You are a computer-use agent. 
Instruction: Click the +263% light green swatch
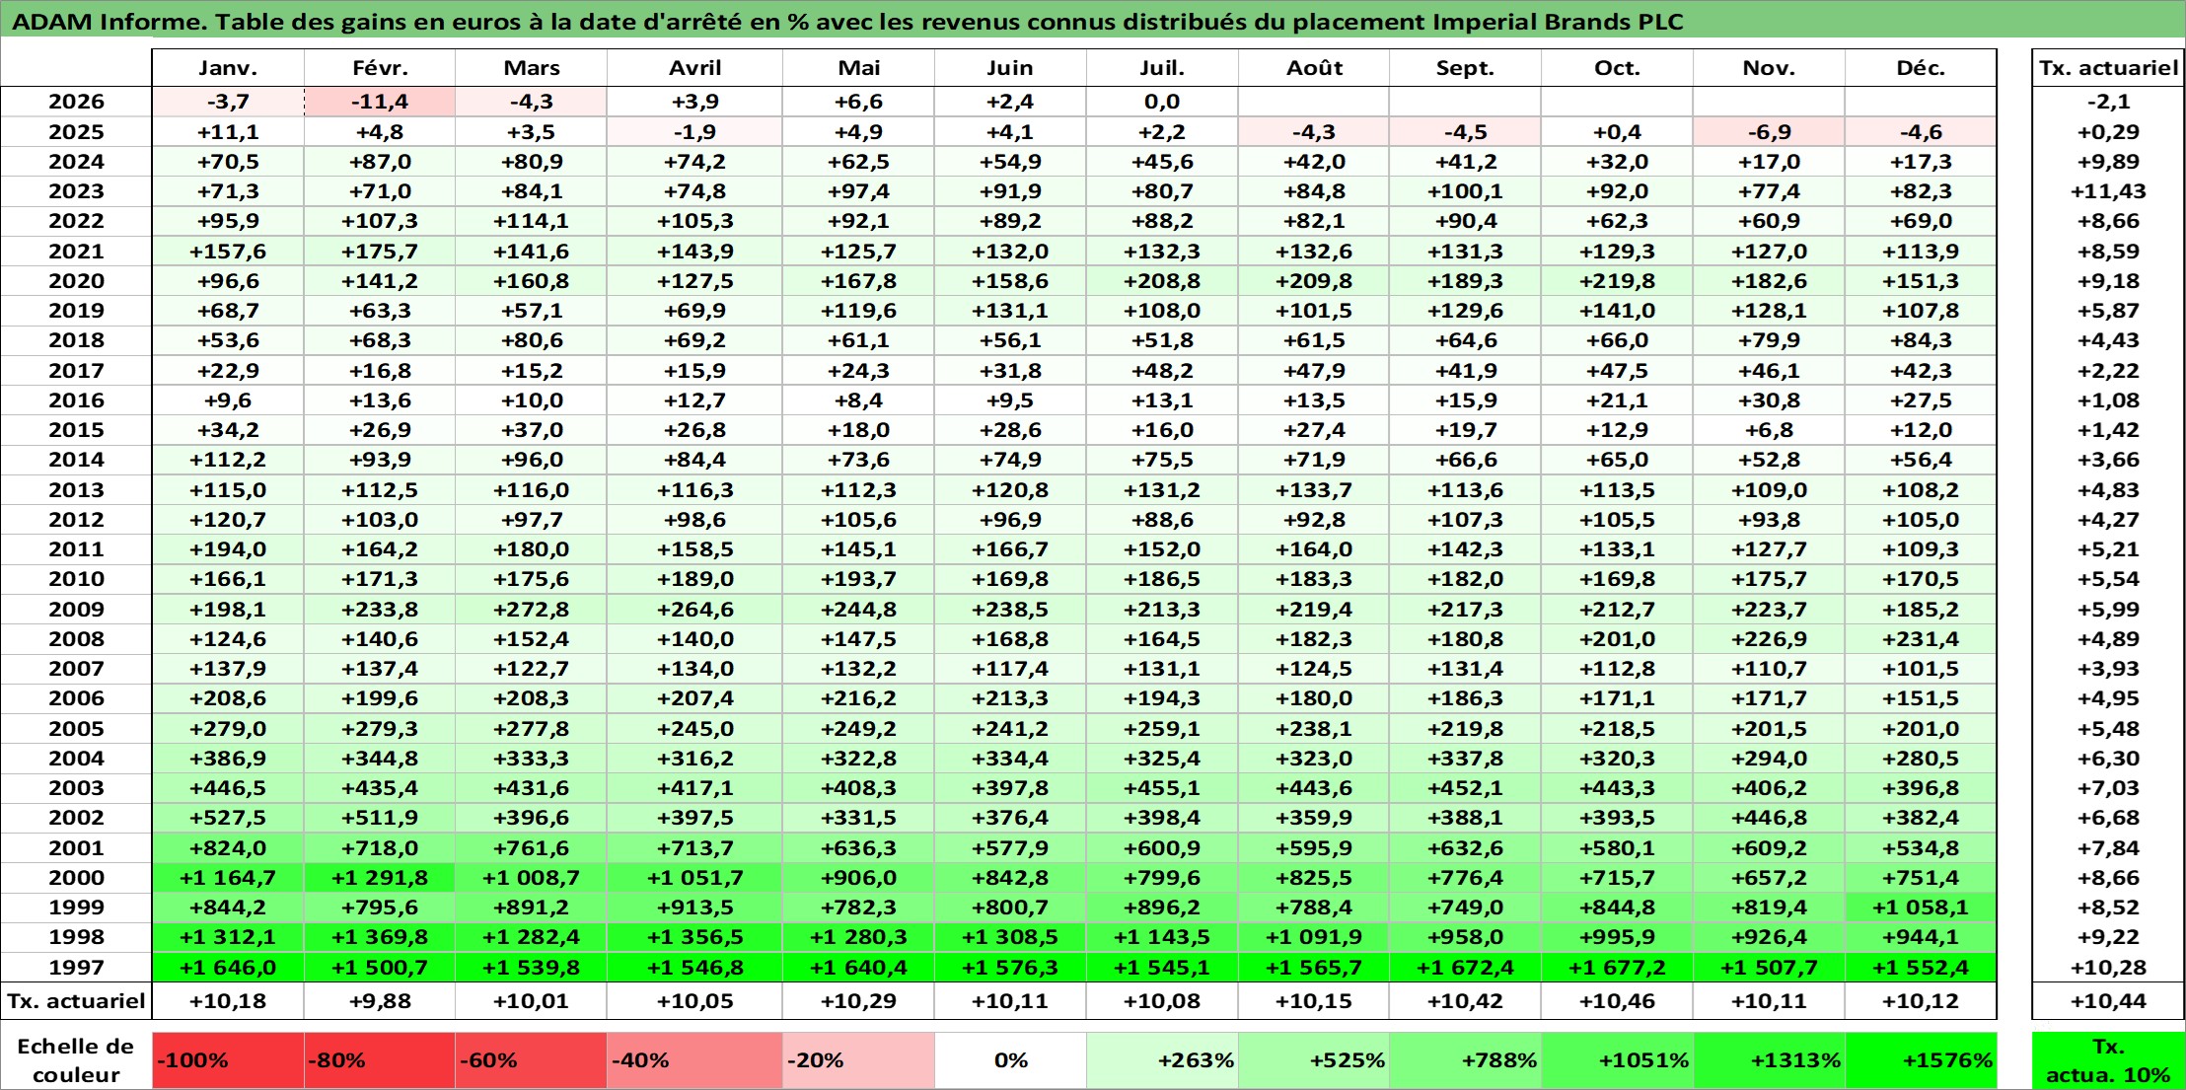tap(1162, 1060)
